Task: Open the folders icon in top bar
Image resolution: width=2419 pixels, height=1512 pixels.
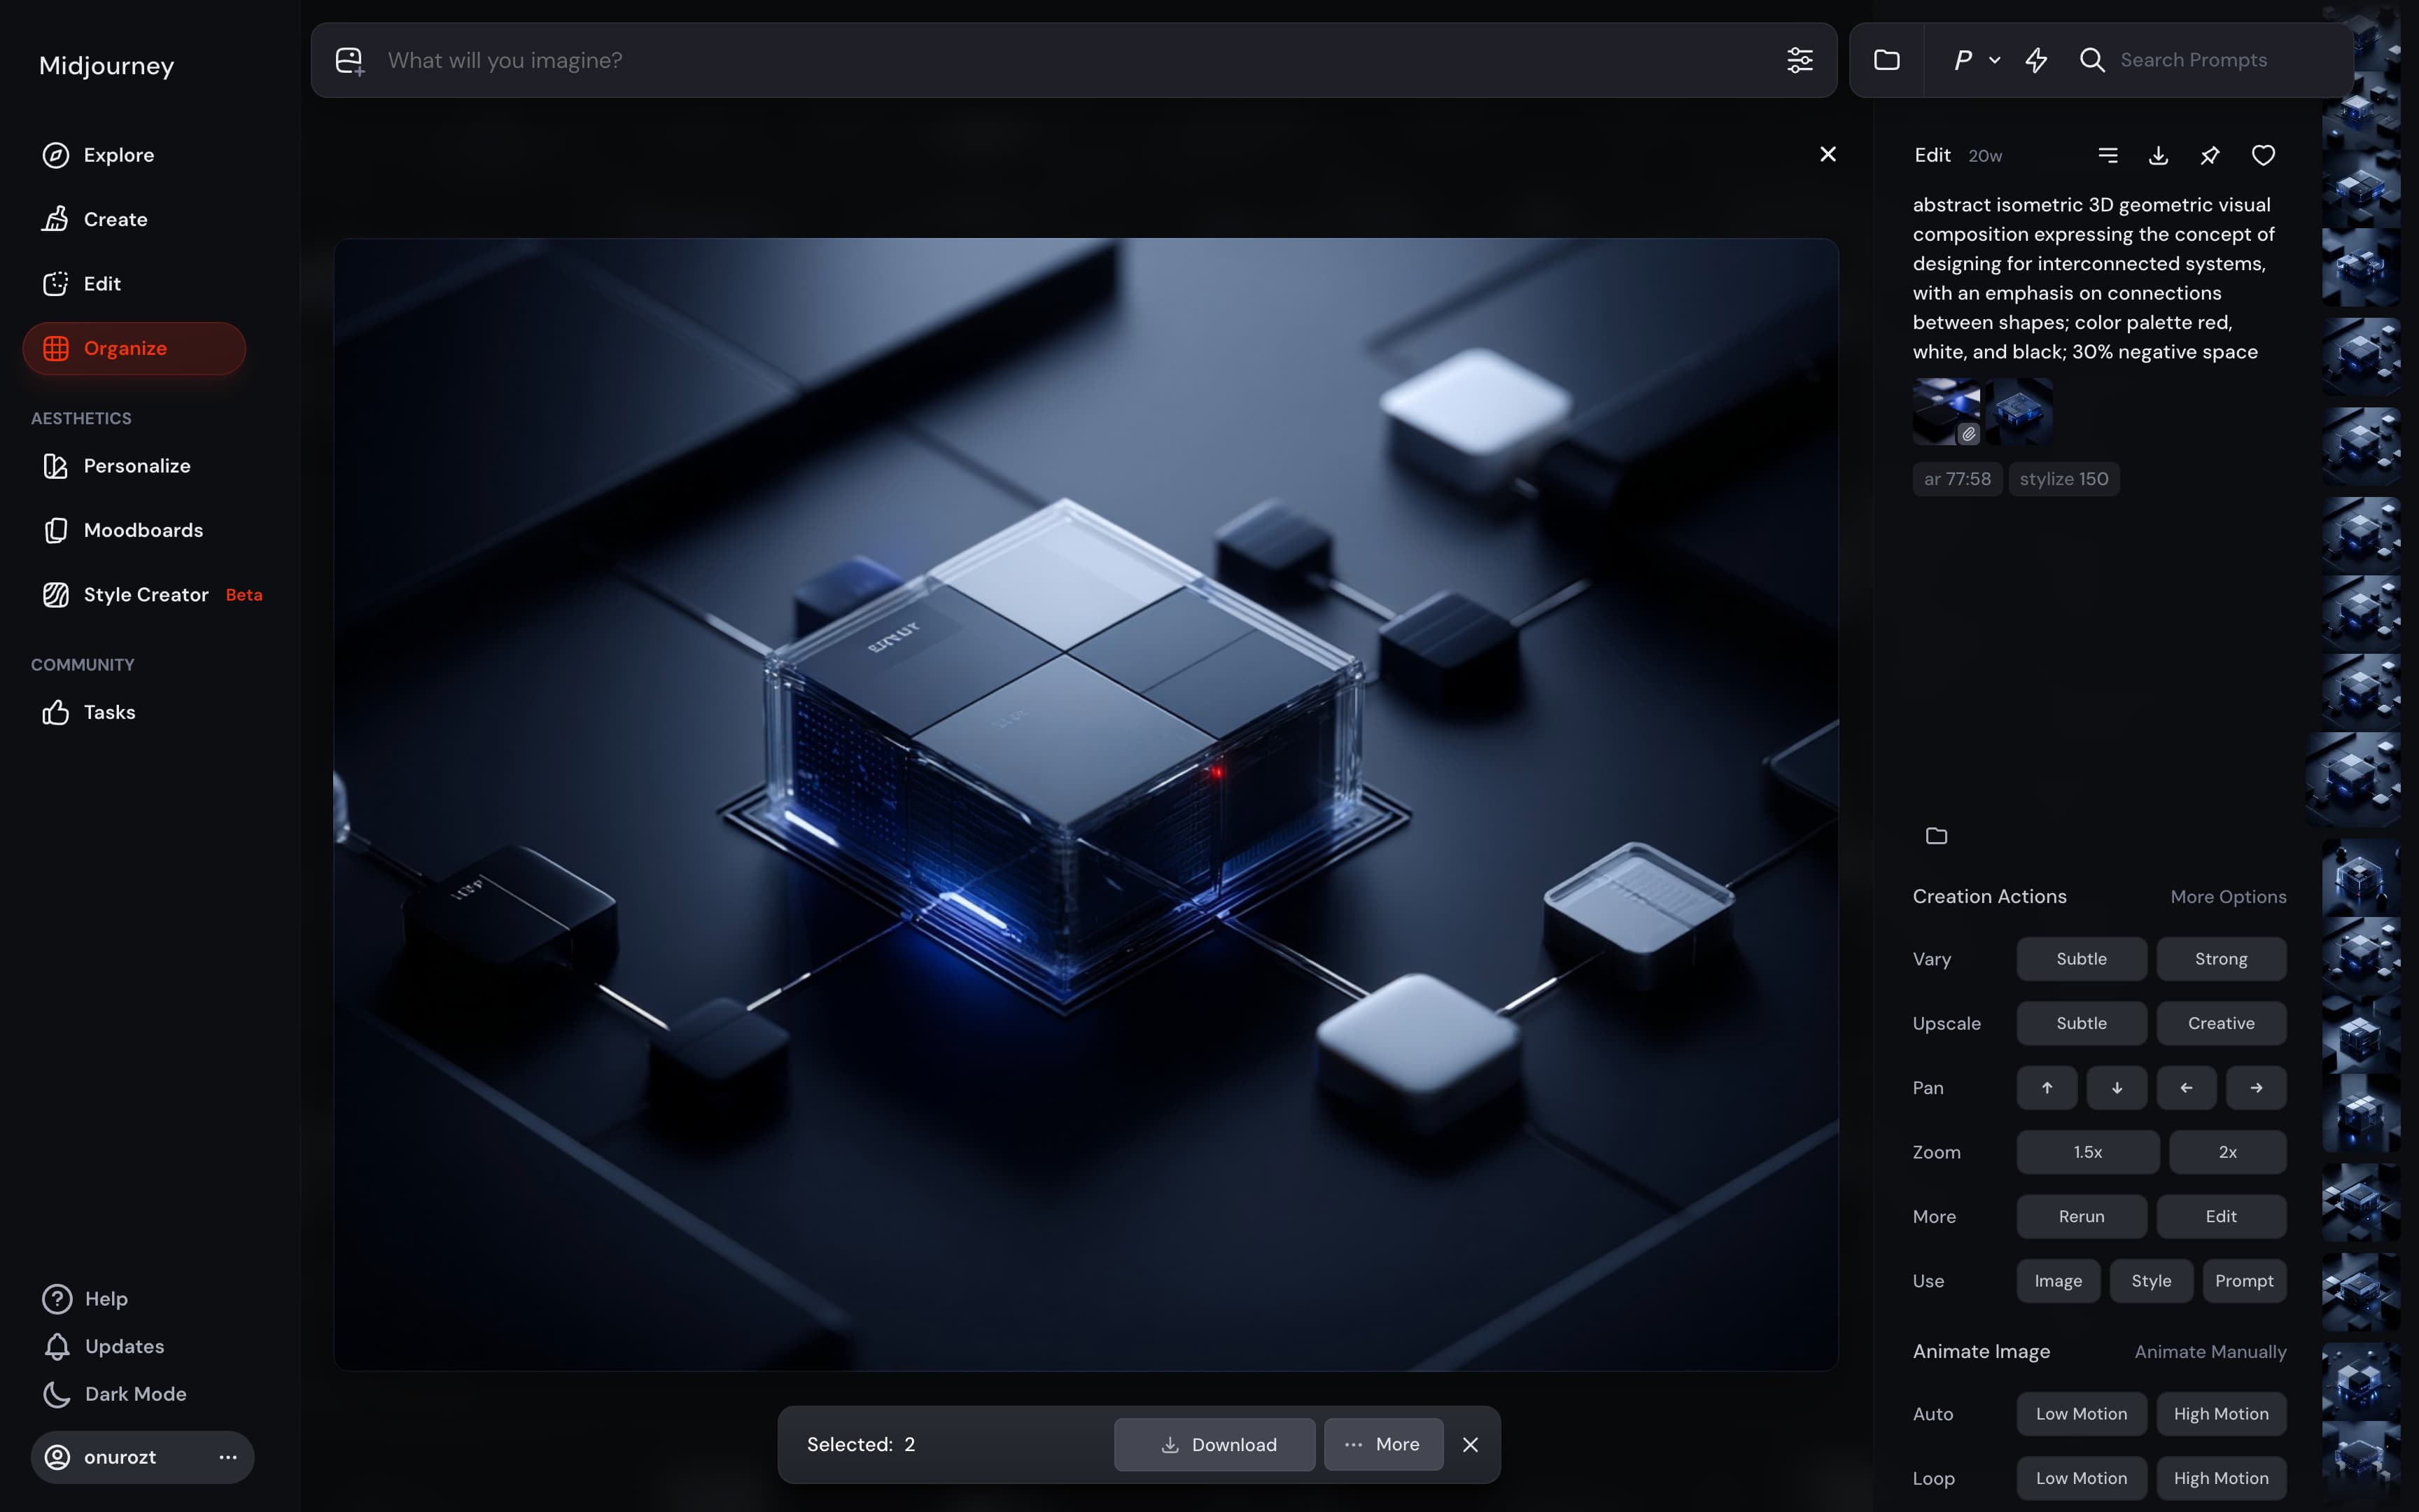Action: (x=1886, y=60)
